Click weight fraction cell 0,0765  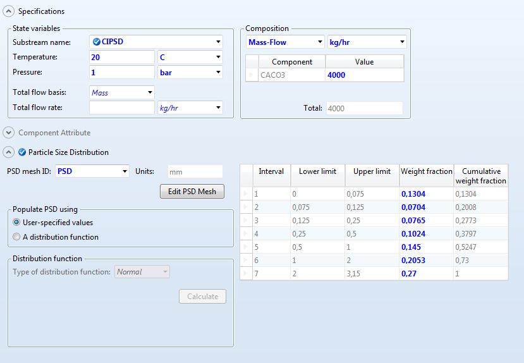427,220
